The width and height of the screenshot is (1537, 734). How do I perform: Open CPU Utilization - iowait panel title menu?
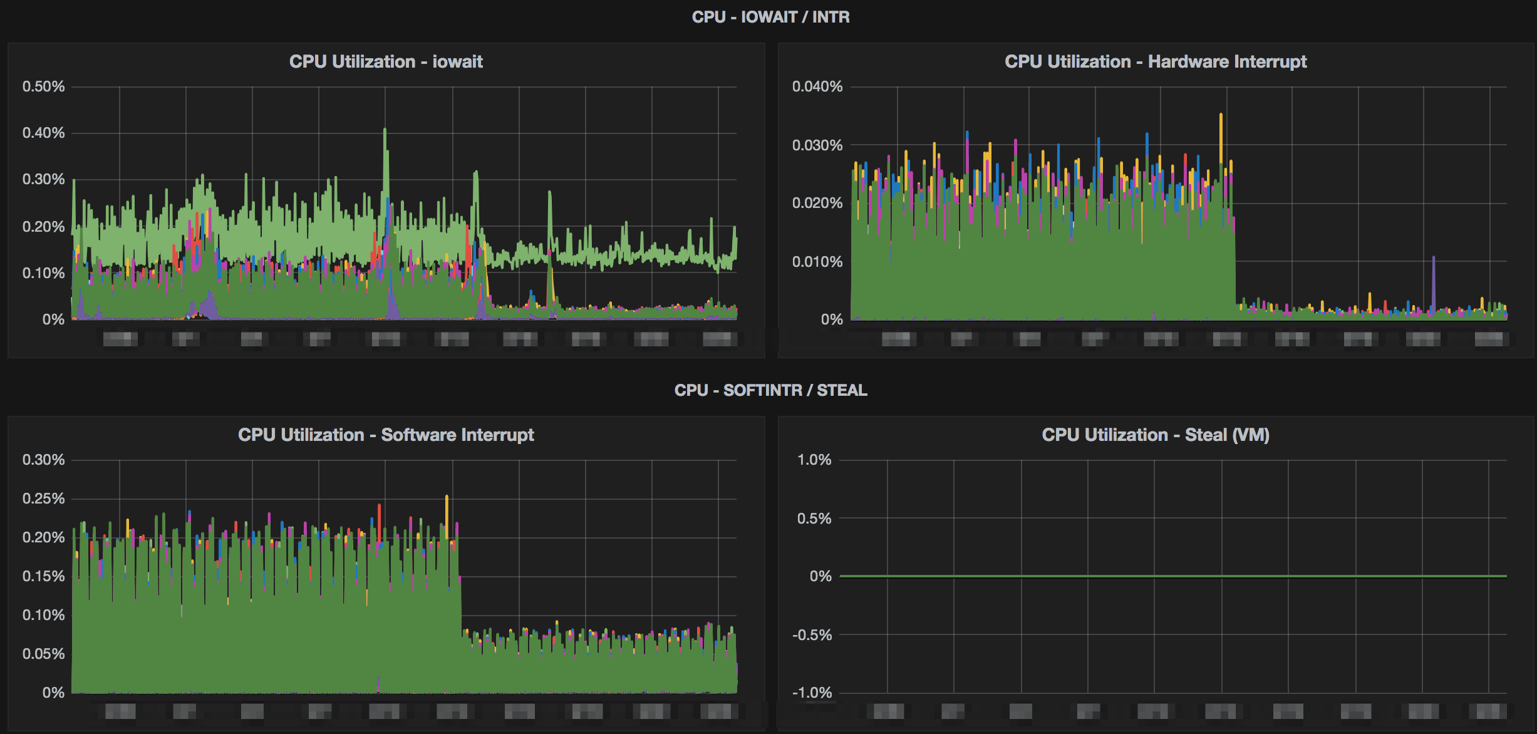click(386, 61)
